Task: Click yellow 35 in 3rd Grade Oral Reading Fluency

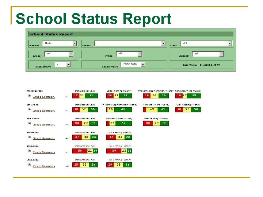Action: 120,137
